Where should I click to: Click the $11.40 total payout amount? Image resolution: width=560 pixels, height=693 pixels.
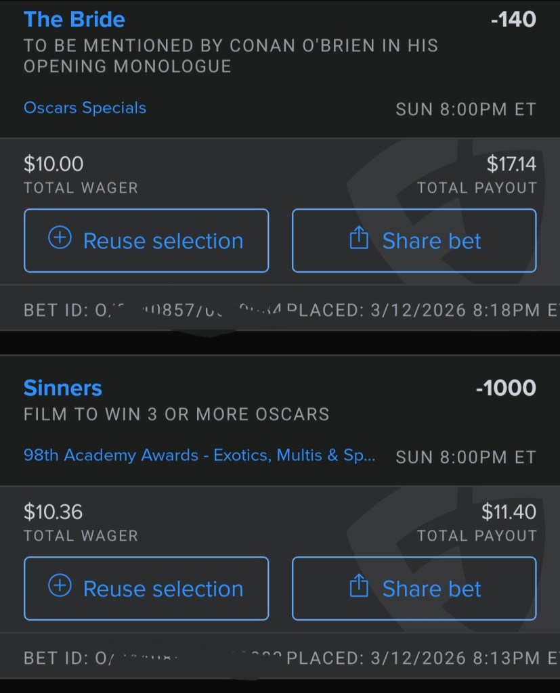[x=509, y=512]
